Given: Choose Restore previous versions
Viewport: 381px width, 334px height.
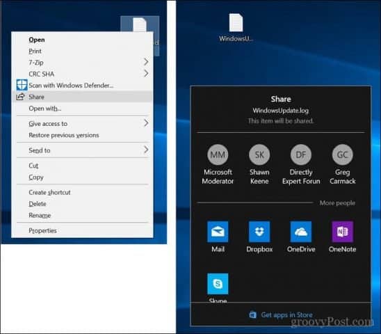Looking at the screenshot, I should coord(82,135).
